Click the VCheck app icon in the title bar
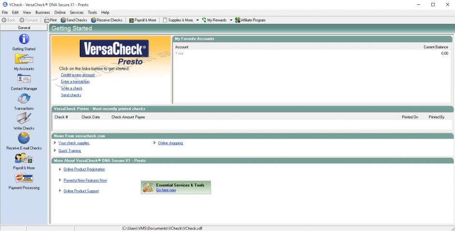Image resolution: width=455 pixels, height=231 pixels. pyautogui.click(x=5, y=4)
